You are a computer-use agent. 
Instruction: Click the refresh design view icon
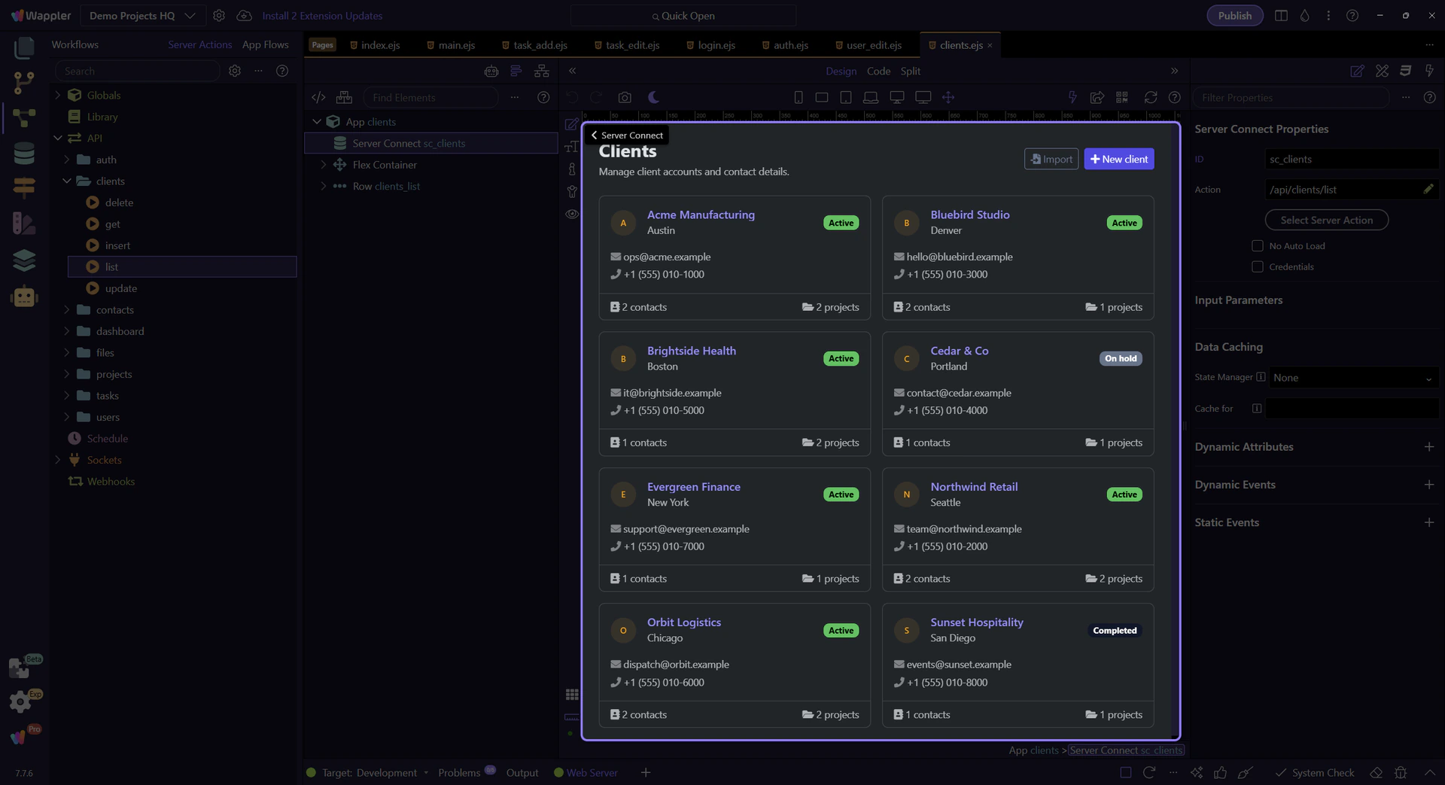click(x=1150, y=98)
